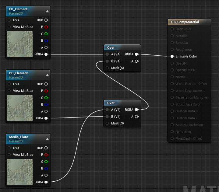Viewport: 219px width, 192px height.
Task: Click the Mask (S) pin on upper Over node
Action: 107,68
